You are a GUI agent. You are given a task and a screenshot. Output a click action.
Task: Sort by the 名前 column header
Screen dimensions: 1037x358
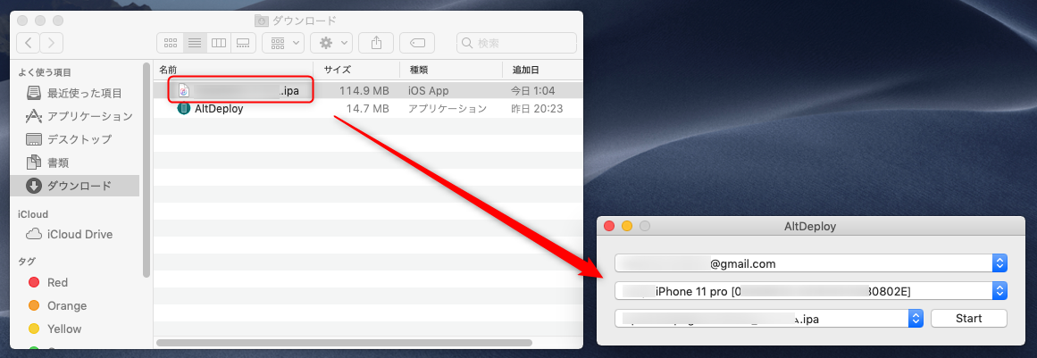[234, 70]
